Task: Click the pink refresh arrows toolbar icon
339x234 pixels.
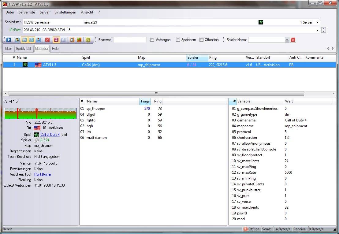Action: (56, 40)
